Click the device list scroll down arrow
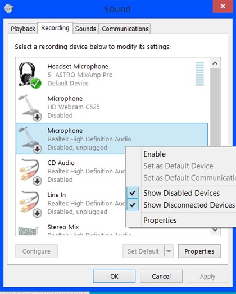The height and width of the screenshot is (294, 236). pyautogui.click(x=215, y=229)
